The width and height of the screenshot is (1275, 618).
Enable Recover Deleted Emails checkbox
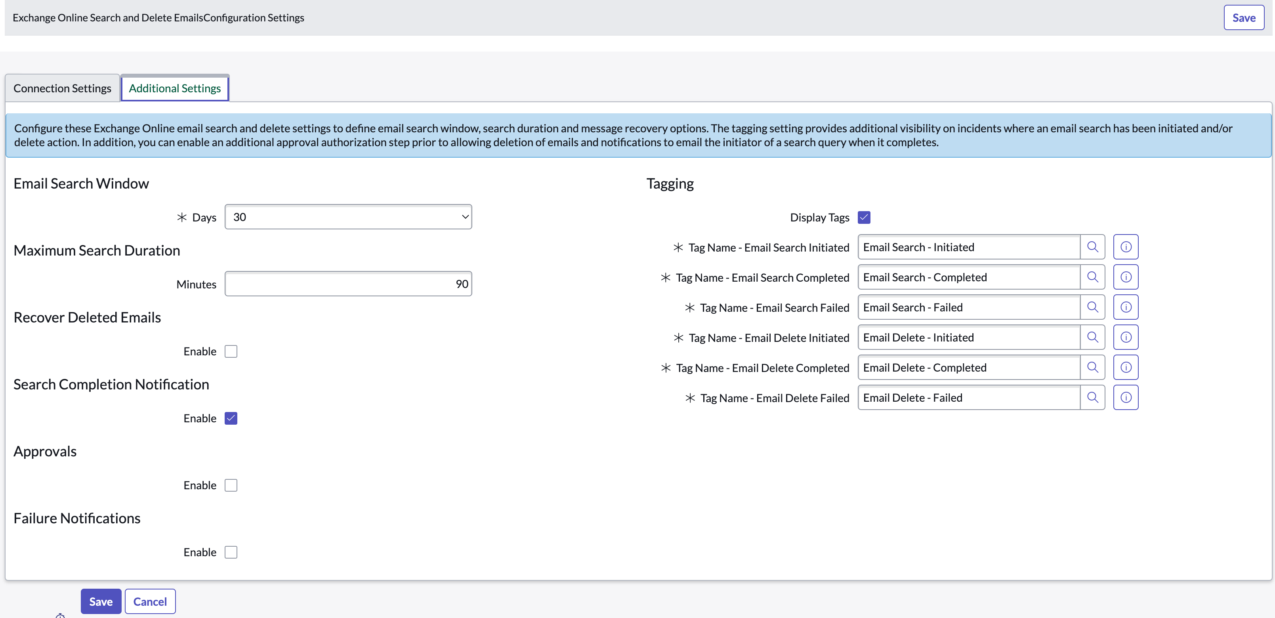coord(231,351)
